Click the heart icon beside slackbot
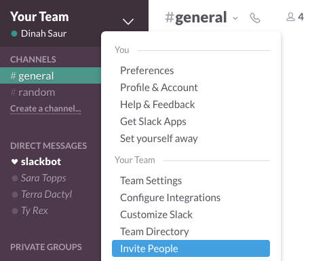This screenshot has height=261, width=310. pos(14,162)
